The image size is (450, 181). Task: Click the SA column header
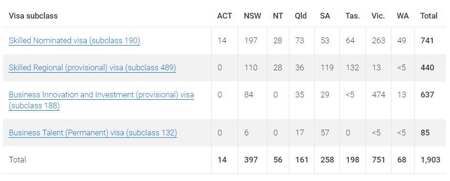pos(325,16)
